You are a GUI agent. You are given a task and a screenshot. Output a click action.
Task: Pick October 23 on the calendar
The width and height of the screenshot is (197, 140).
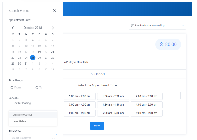tap(19, 58)
